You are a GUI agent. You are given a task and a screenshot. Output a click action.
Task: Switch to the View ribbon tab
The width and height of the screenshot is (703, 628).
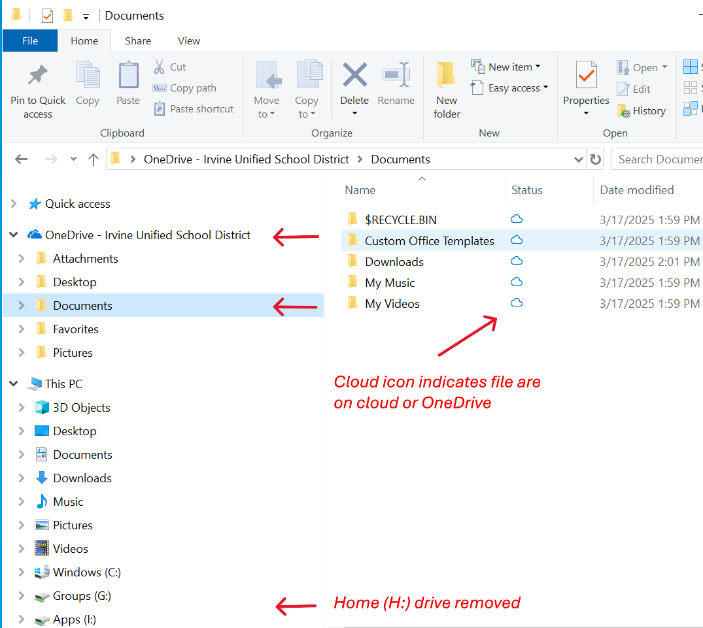pos(189,41)
